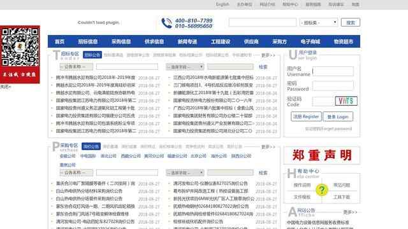This screenshot has height=229, width=408.
Task: Click 关闭 below the QR code
Action: [x=5, y=87]
